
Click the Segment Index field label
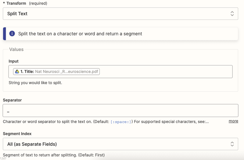[x=17, y=134]
